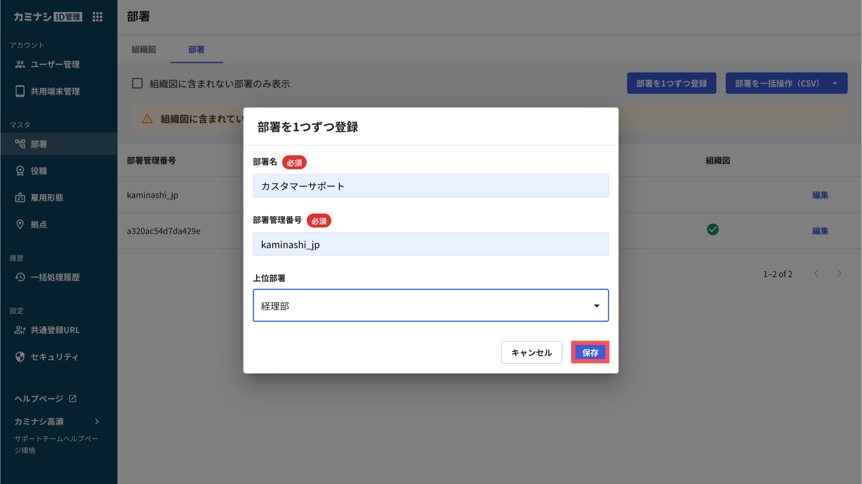This screenshot has width=862, height=484.
Task: Click the 共通登録URL add-person icon
Action: pos(20,330)
